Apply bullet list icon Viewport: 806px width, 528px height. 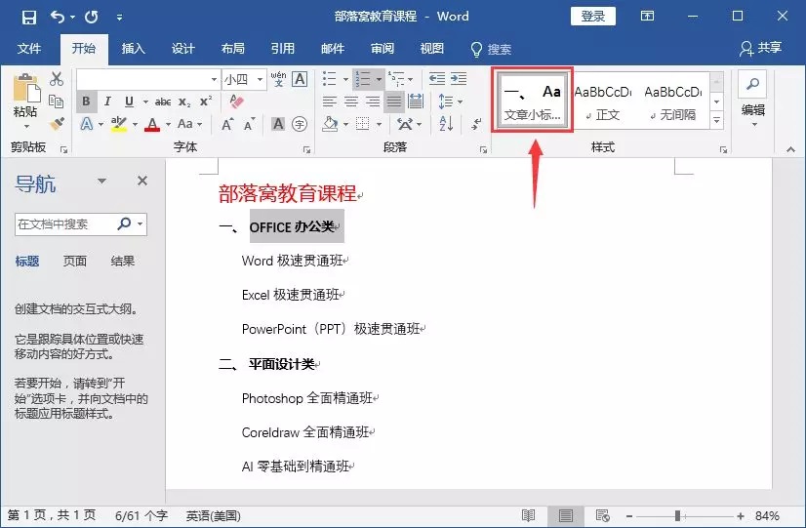tap(329, 79)
